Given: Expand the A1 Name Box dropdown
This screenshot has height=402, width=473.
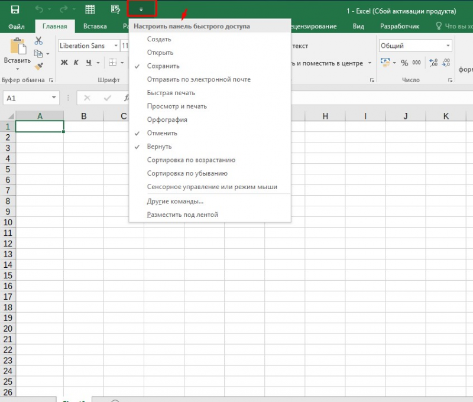Looking at the screenshot, I should click(x=54, y=98).
